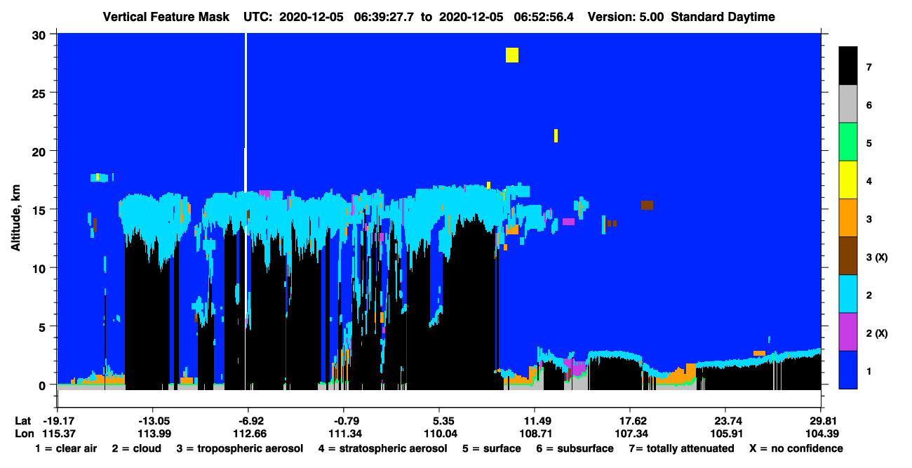Click the '2 = cloud' legend text
The width and height of the screenshot is (912, 468).
coord(137,448)
